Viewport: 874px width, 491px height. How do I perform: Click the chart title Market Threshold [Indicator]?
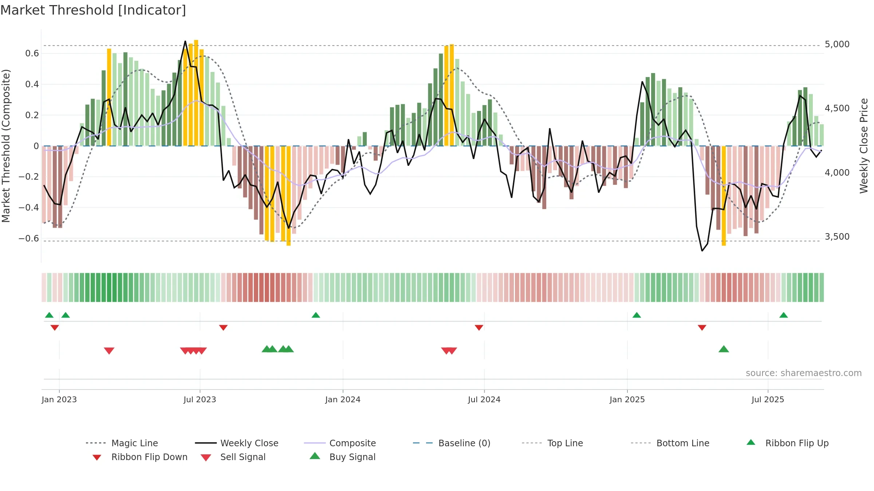point(93,10)
